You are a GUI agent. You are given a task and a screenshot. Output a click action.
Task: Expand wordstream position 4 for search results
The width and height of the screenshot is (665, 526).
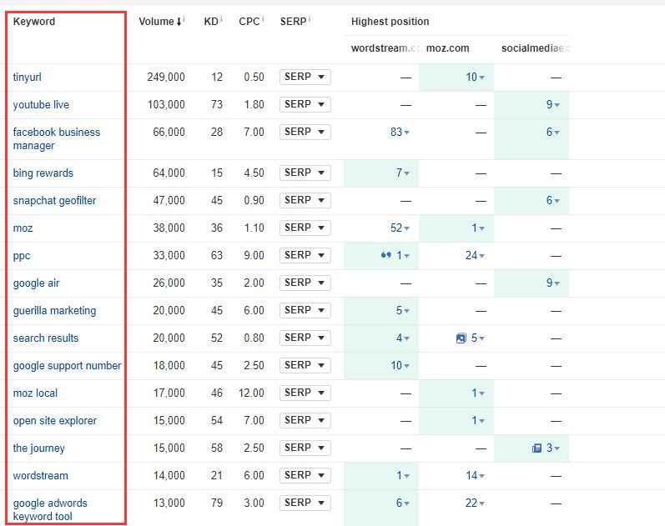(x=403, y=338)
